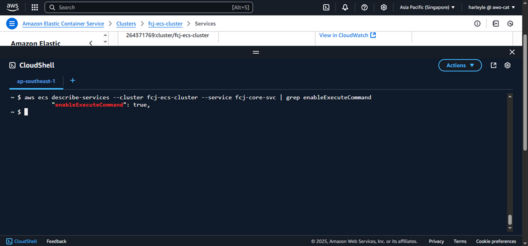This screenshot has width=528, height=246.
Task: Open the console settings gear in top bar
Action: tap(383, 7)
